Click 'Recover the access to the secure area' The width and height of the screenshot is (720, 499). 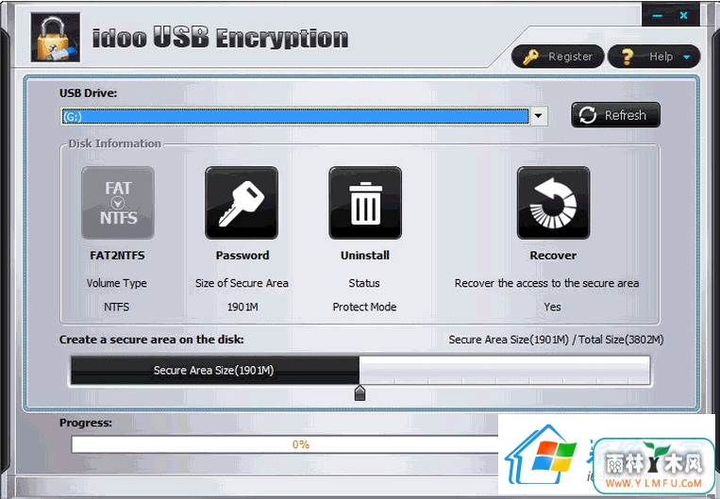point(547,283)
